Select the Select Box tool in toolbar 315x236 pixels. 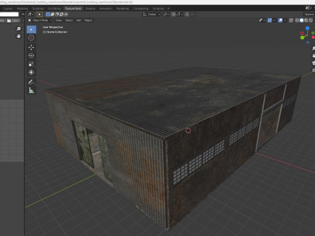(31, 29)
